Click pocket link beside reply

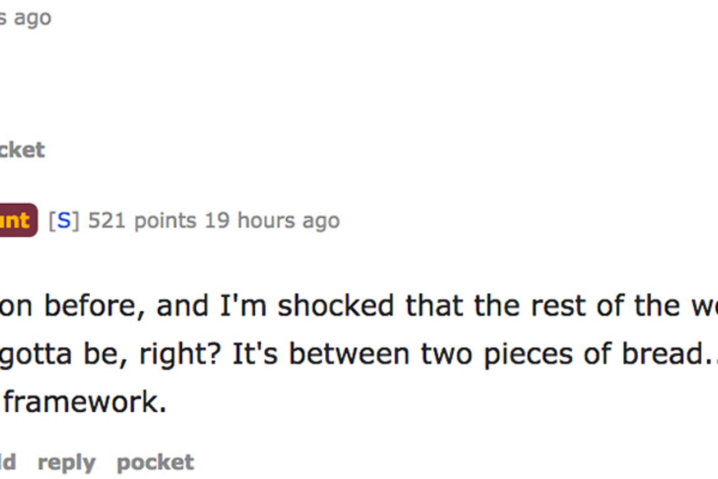coord(155,462)
